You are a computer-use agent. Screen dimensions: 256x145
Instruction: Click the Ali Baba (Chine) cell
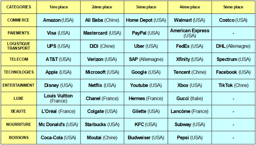[x=102, y=20]
